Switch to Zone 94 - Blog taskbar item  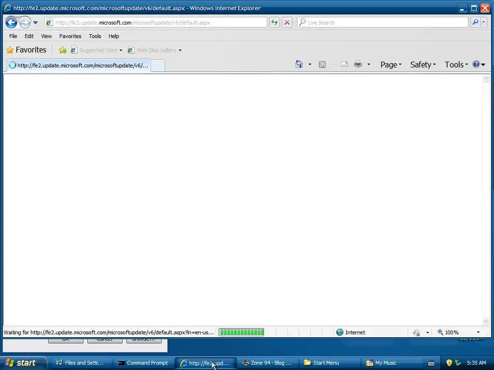(267, 363)
